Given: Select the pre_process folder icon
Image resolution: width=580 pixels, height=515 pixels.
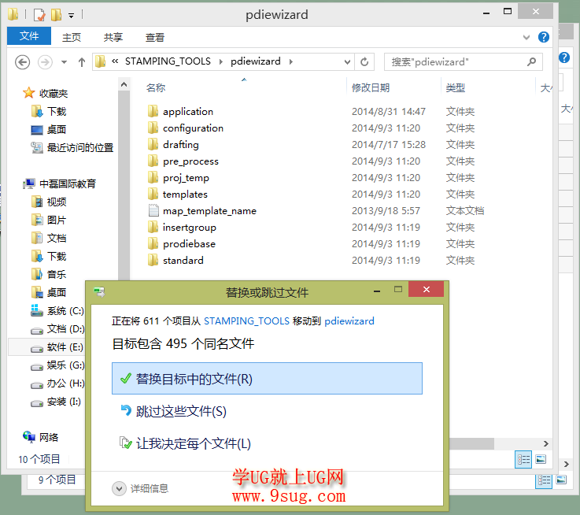Looking at the screenshot, I should [x=153, y=161].
